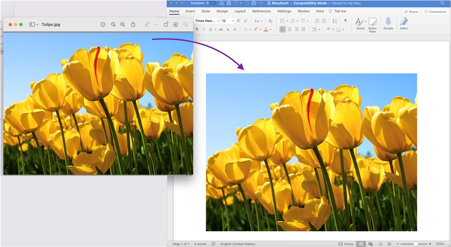
Task: Expand the font size dropdown
Action: coord(233,21)
